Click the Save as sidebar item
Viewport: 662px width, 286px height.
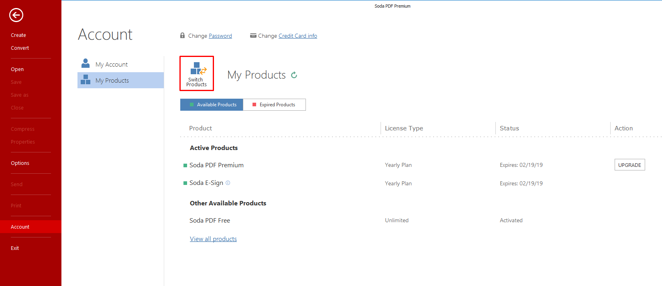[x=20, y=95]
